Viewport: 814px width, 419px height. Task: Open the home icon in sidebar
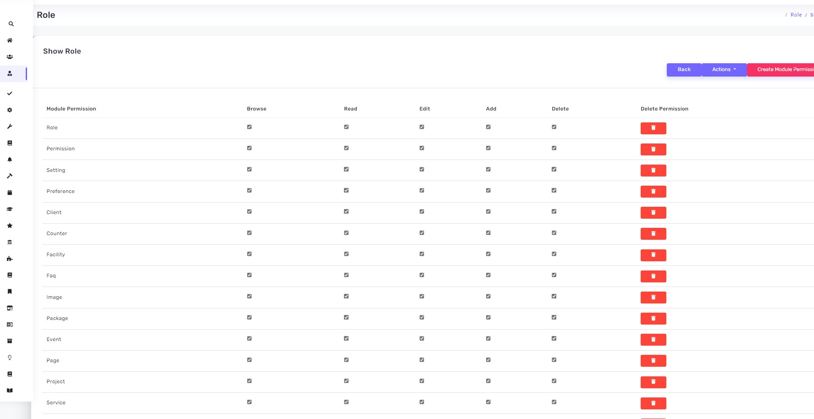10,40
